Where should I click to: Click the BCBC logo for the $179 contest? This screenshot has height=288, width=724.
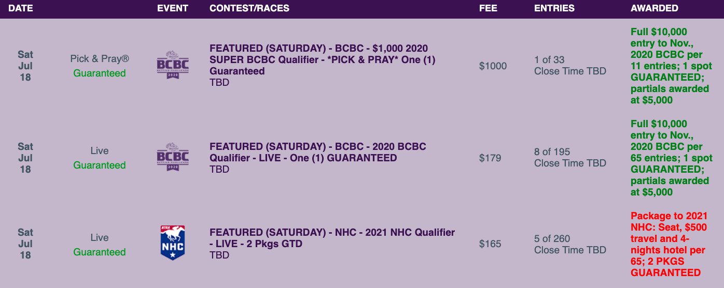click(173, 157)
